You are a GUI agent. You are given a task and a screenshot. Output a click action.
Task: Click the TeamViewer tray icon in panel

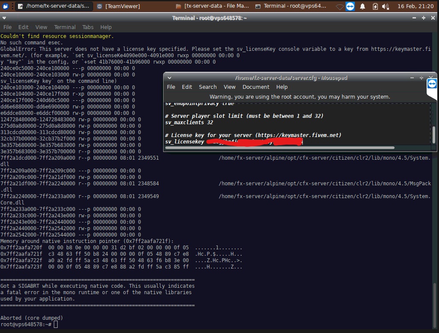350,6
